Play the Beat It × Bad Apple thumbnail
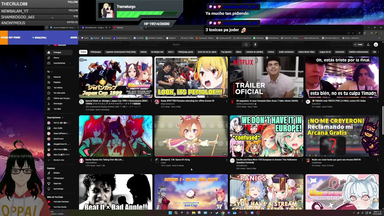Viewport: 384px width, 216px height. (115, 192)
